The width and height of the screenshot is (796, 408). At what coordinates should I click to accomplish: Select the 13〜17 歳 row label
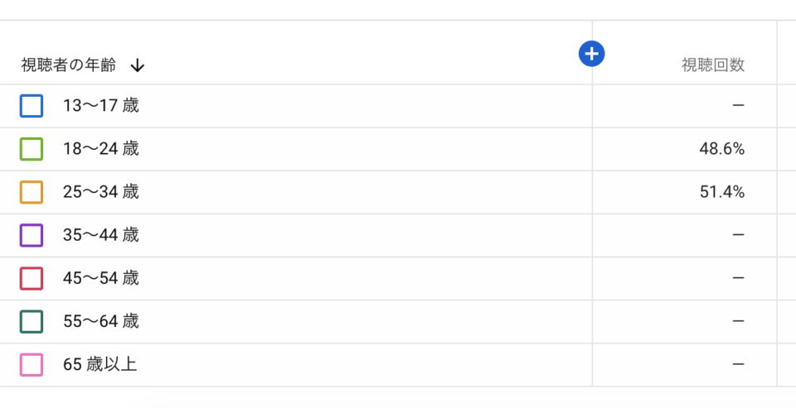pyautogui.click(x=100, y=106)
